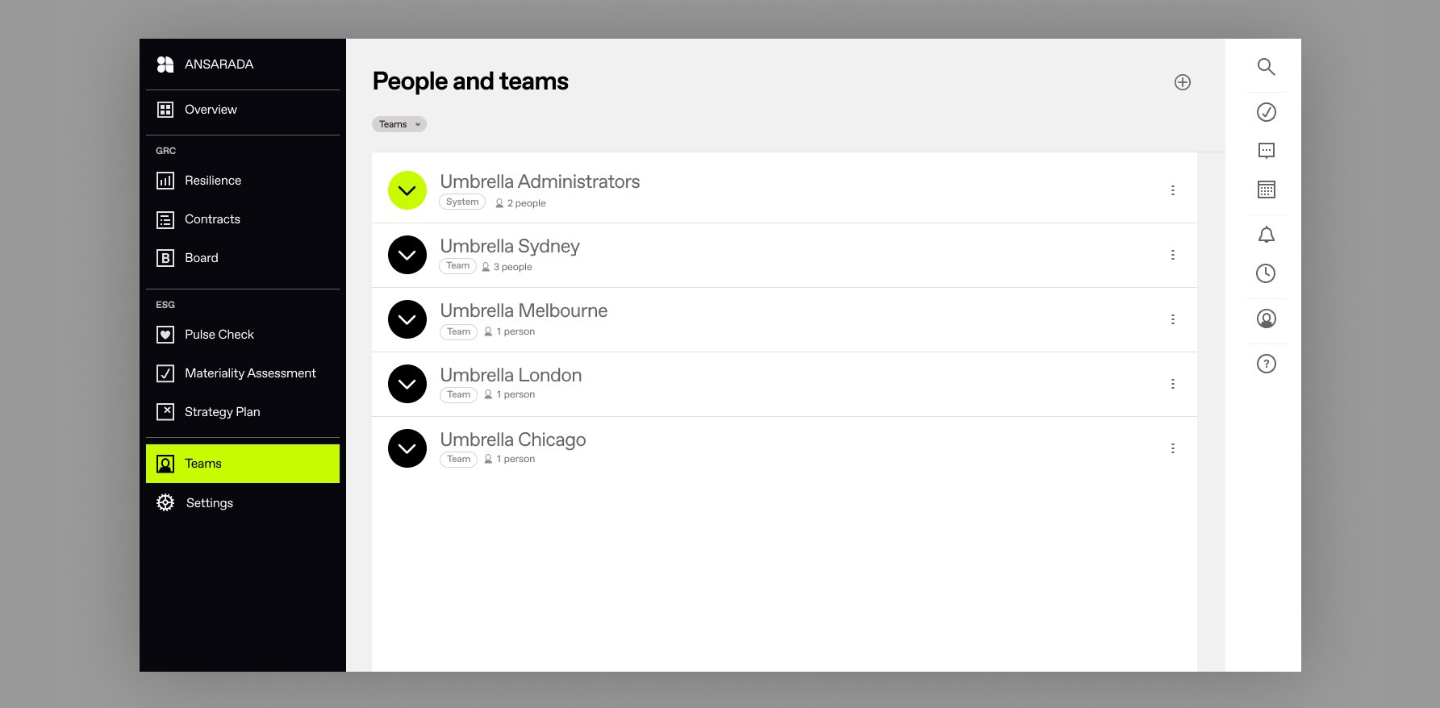1440x708 pixels.
Task: Click the Umbrella Administrators team name
Action: [540, 181]
